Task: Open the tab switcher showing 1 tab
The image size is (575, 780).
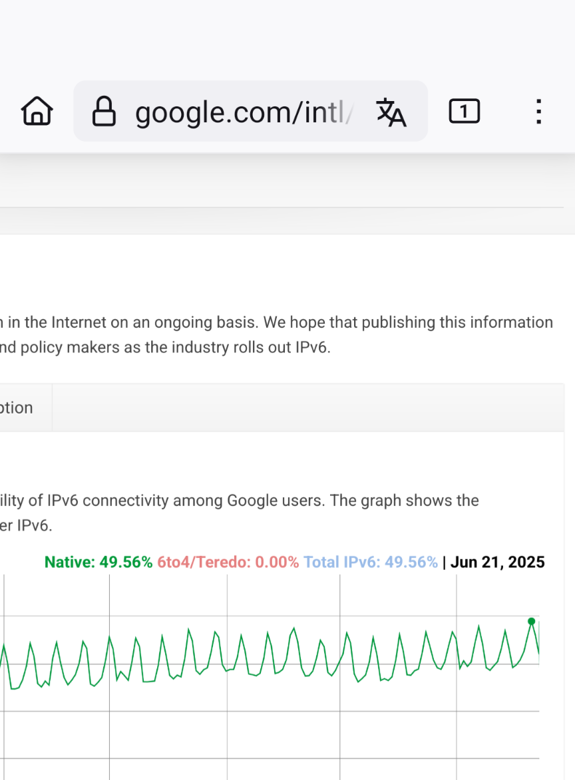Action: [x=464, y=111]
